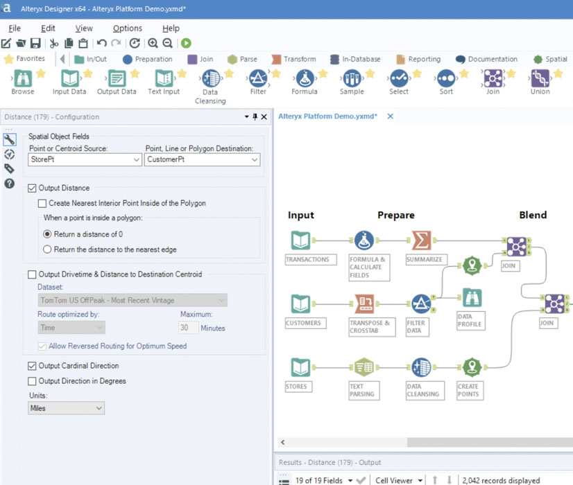The width and height of the screenshot is (573, 485).
Task: Open configuration panel options dropdown arrow
Action: click(x=247, y=117)
